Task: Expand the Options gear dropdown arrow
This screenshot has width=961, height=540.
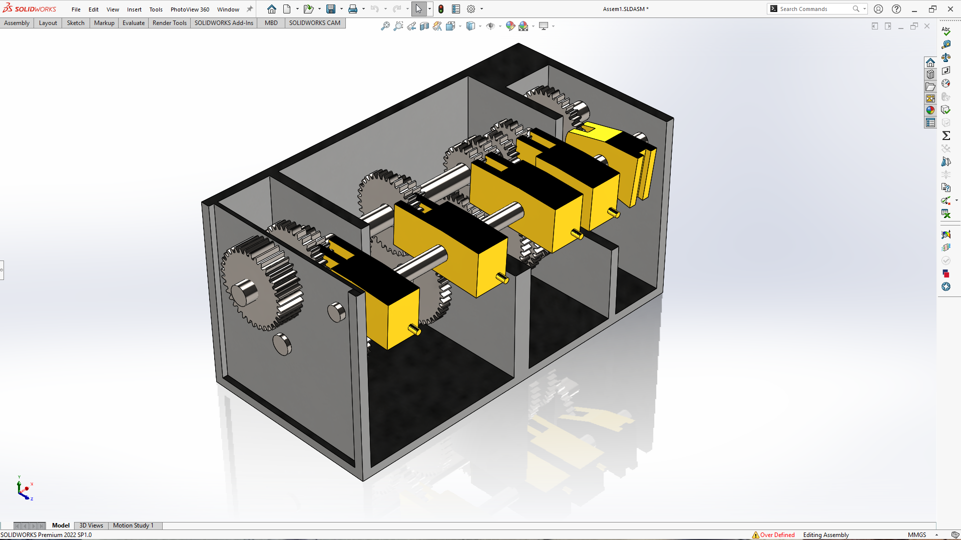Action: [x=482, y=9]
